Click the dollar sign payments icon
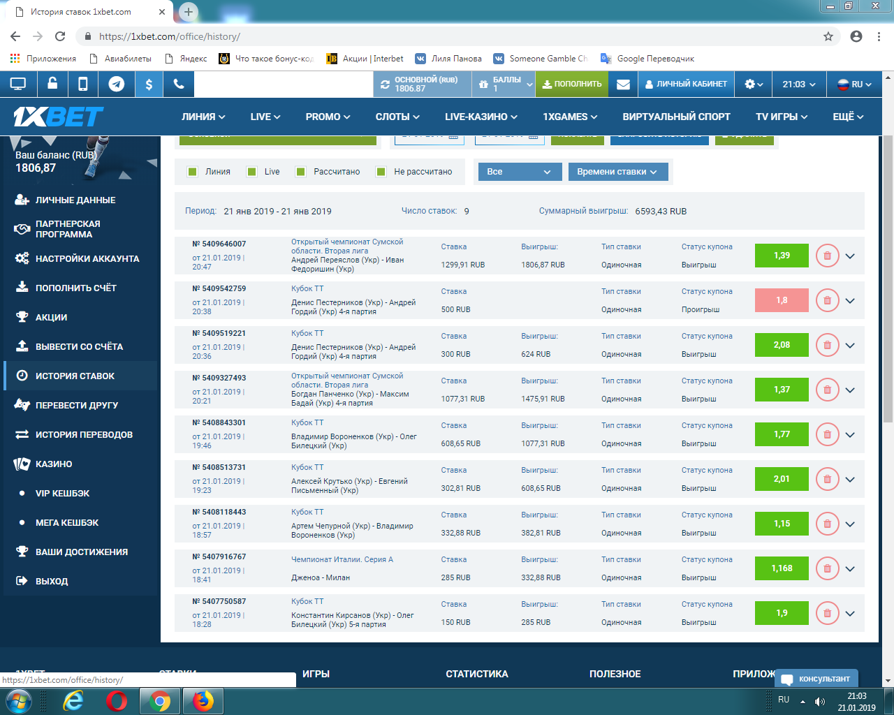 click(149, 84)
